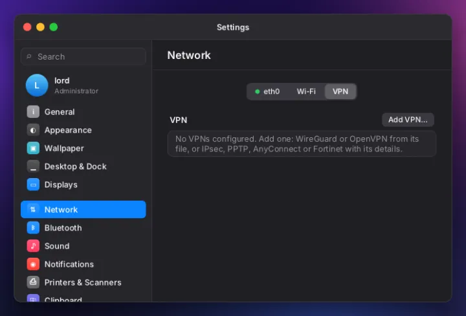This screenshot has height=316, width=466.
Task: Click the Add VPN... button
Action: (408, 120)
